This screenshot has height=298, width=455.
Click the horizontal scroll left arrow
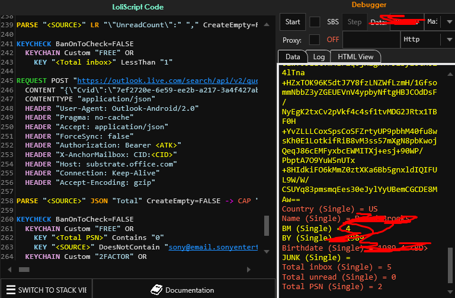tap(9, 270)
